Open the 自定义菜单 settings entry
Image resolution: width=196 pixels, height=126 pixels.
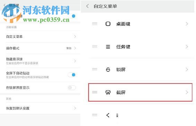pos(41,37)
